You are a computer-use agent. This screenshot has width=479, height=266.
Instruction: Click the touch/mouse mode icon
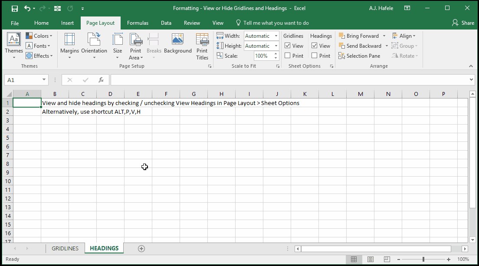click(x=57, y=9)
